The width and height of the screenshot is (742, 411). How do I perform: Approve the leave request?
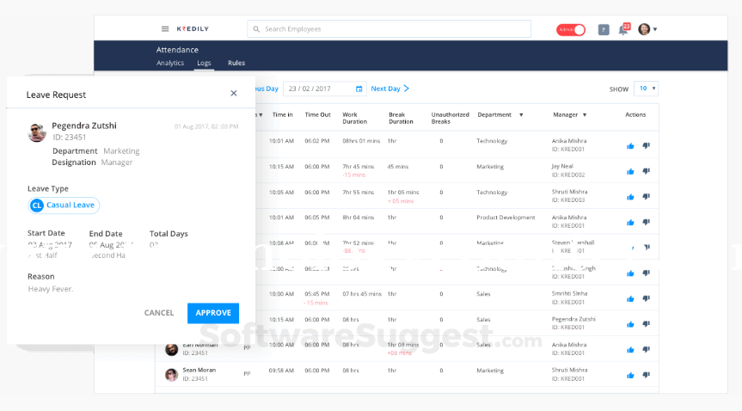[x=213, y=313]
